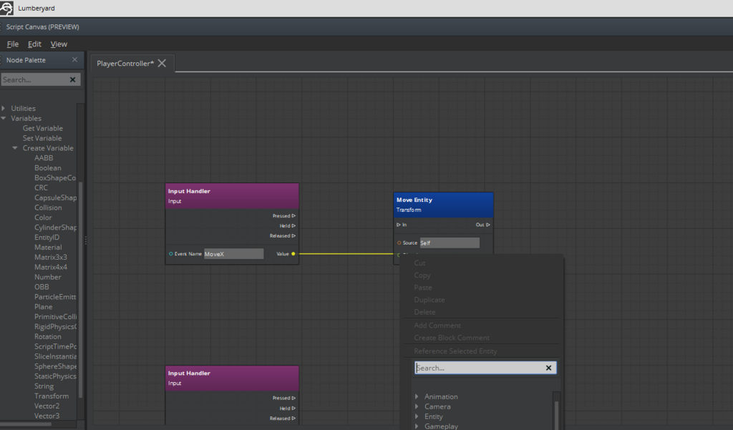Select AABB variable type
The height and width of the screenshot is (430, 733).
point(44,158)
